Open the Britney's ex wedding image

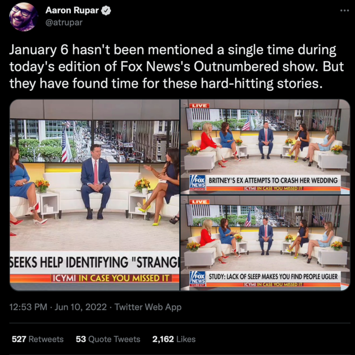pyautogui.click(x=265, y=147)
